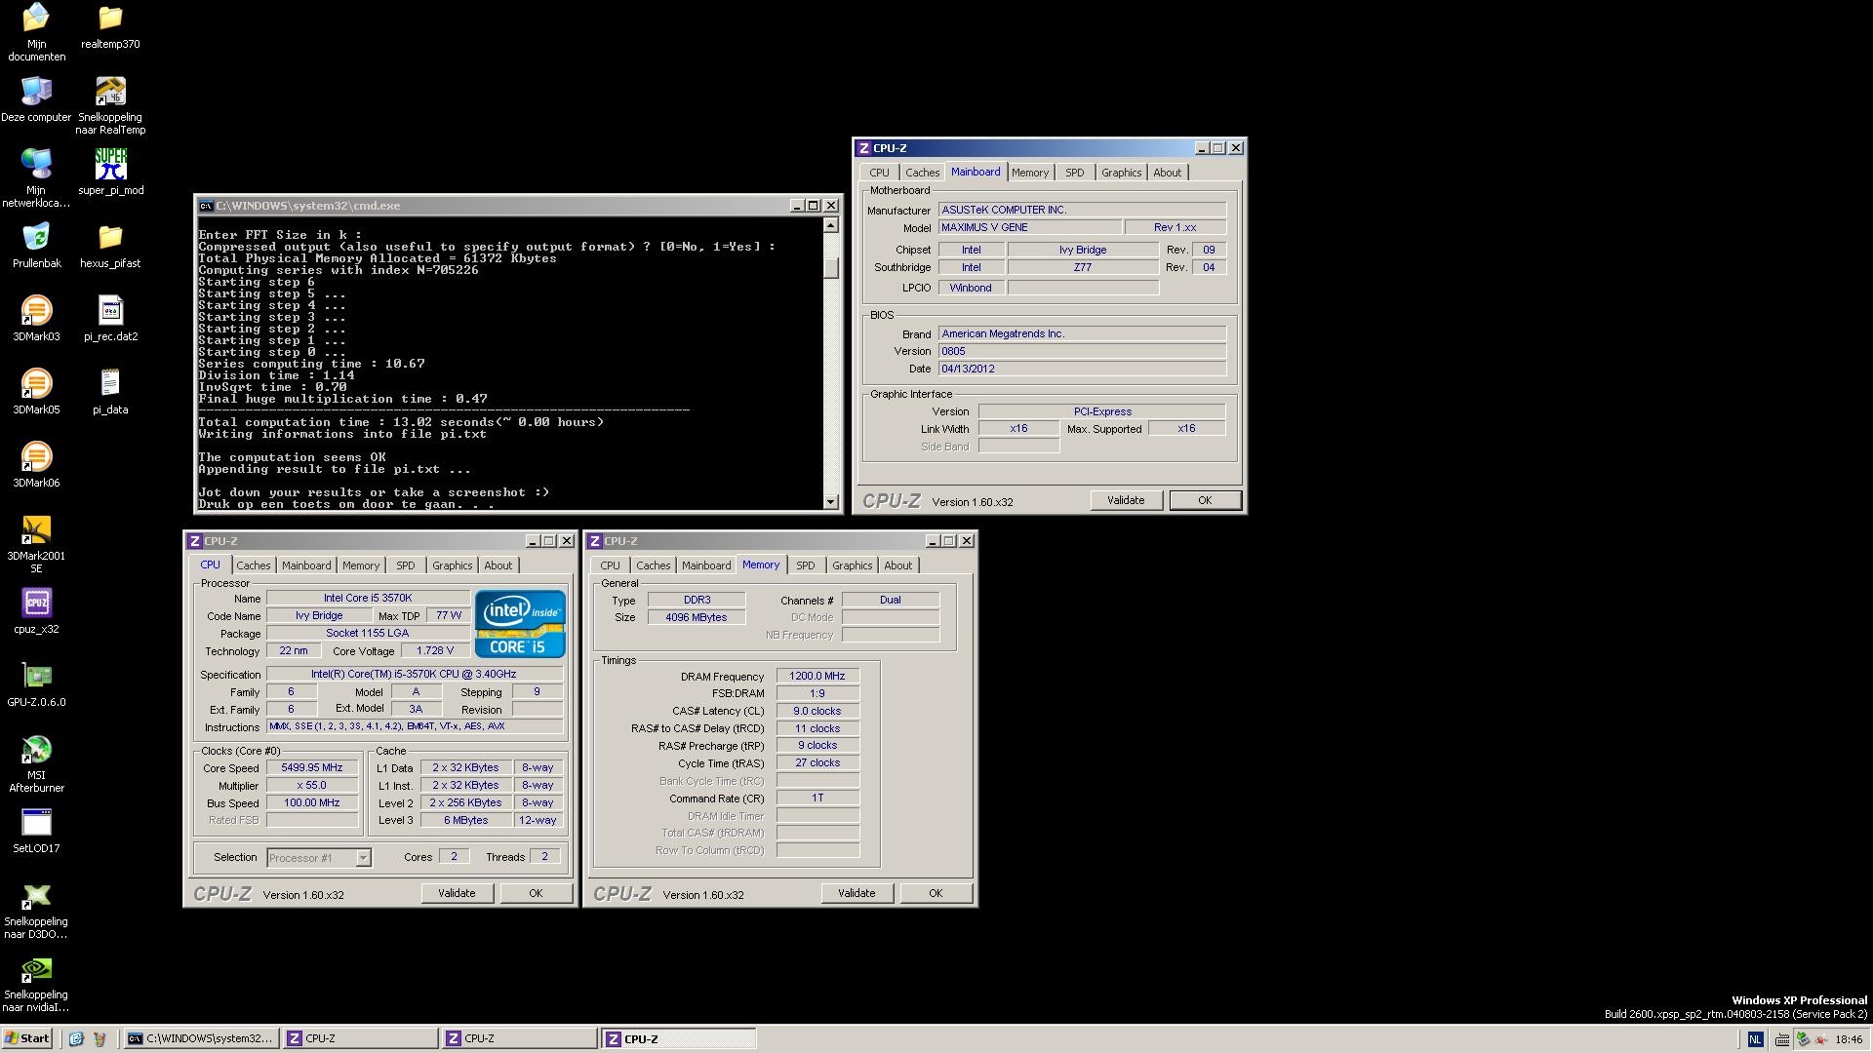Open the pi_rec.dat2 file icon
This screenshot has width=1873, height=1053.
tap(110, 311)
